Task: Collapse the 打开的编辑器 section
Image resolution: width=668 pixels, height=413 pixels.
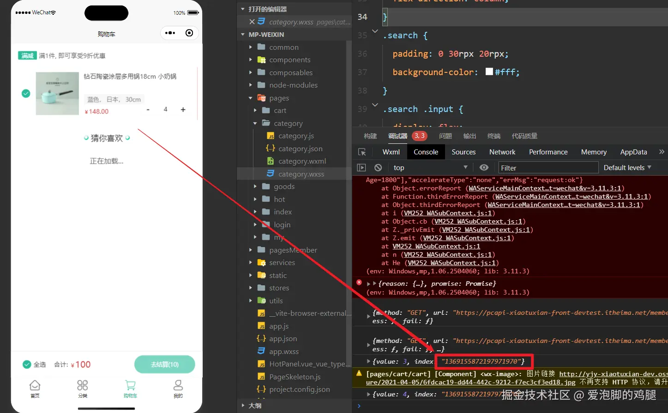Action: point(243,9)
